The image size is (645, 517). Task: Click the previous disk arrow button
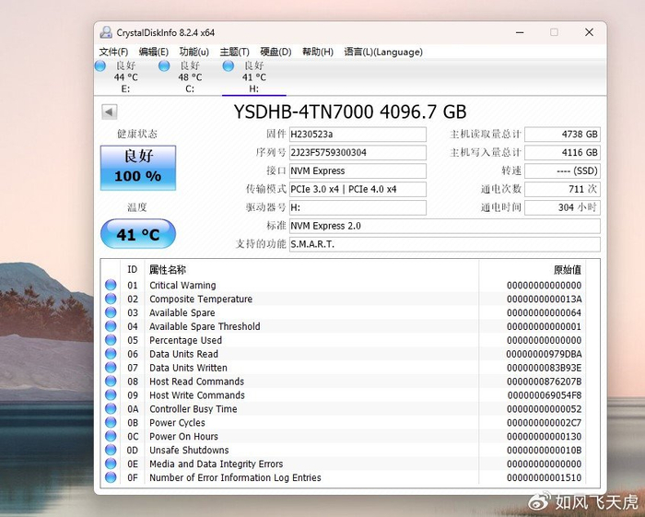[x=110, y=112]
